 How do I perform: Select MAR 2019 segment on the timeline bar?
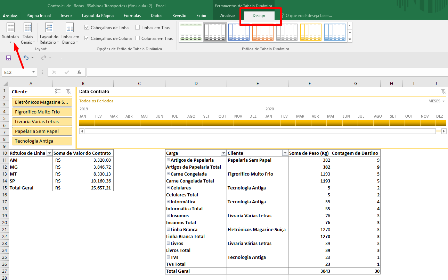[117, 123]
